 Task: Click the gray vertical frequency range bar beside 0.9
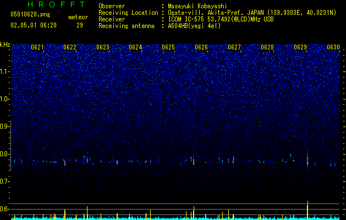11,146
